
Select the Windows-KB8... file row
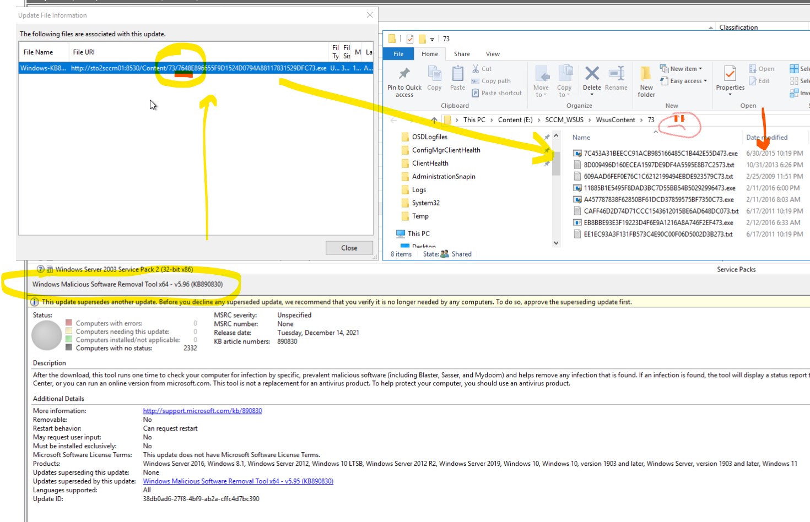(196, 68)
